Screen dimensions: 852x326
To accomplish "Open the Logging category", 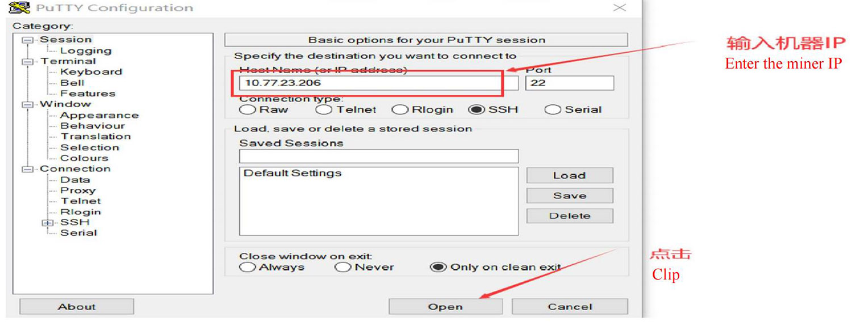I will tap(85, 50).
